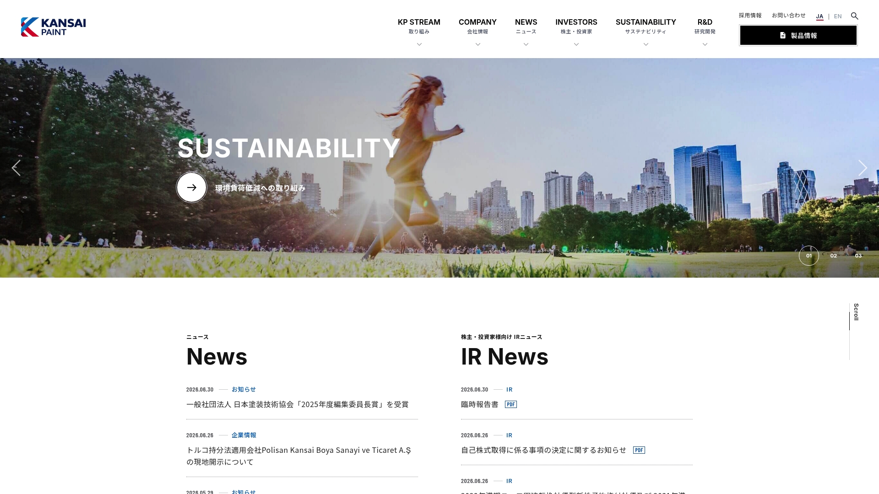This screenshot has height=494, width=879.
Task: Click the circular arrow button on the hero
Action: point(191,187)
